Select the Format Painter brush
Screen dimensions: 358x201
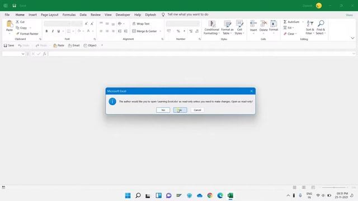pos(17,33)
